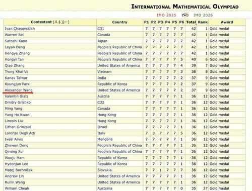Screen dimensions: 252x191
Task: Open Qiming Xu's profile
Action: tap(14, 152)
